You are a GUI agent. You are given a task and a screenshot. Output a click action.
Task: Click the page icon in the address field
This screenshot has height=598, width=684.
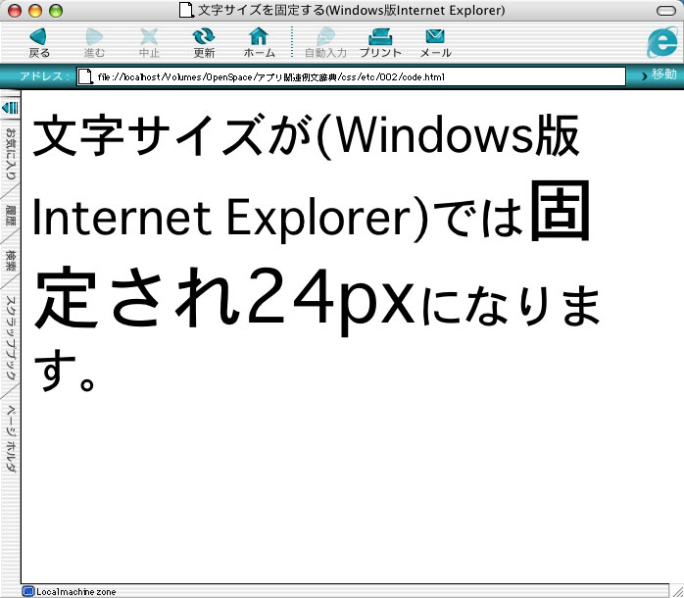(x=85, y=76)
